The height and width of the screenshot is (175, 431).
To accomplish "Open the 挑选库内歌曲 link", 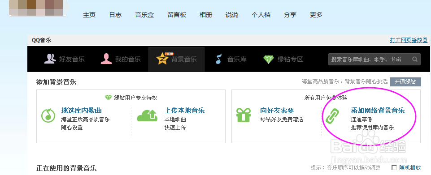I will tap(82, 111).
